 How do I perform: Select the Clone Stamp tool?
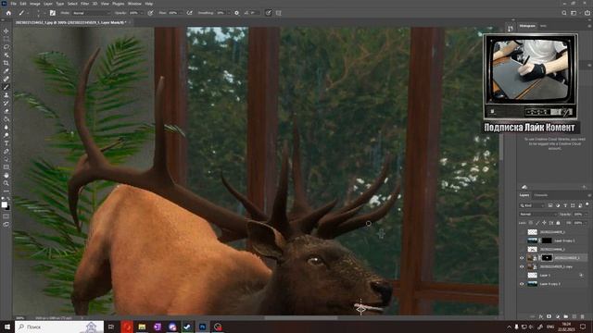coord(6,94)
